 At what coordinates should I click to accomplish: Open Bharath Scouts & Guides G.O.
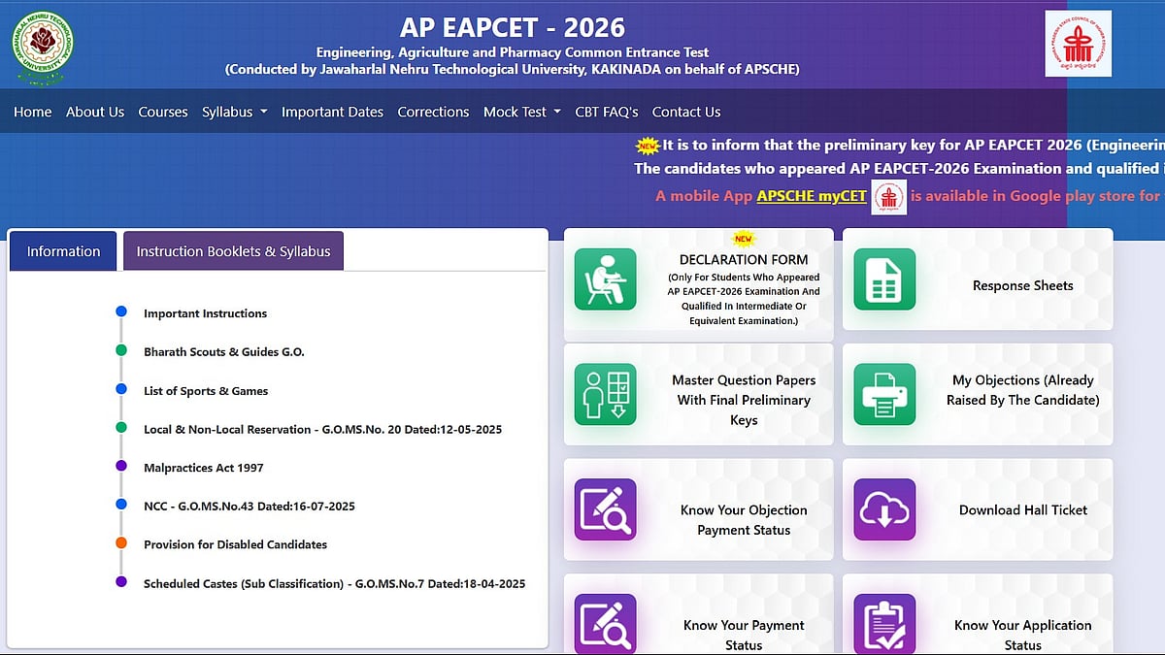224,352
